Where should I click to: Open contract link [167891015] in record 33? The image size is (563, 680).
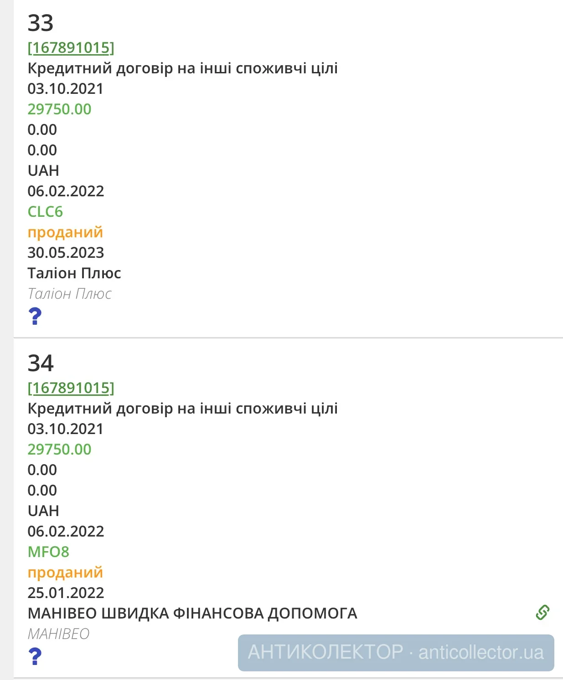[71, 47]
